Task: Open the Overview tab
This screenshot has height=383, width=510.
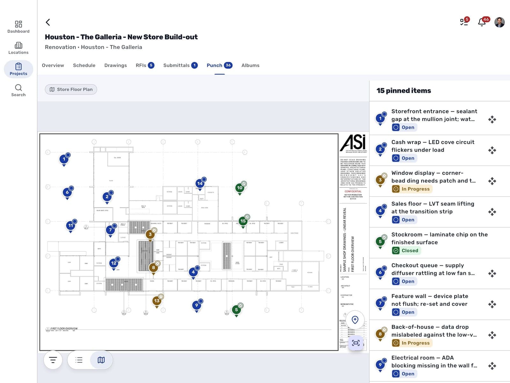Action: point(53,65)
